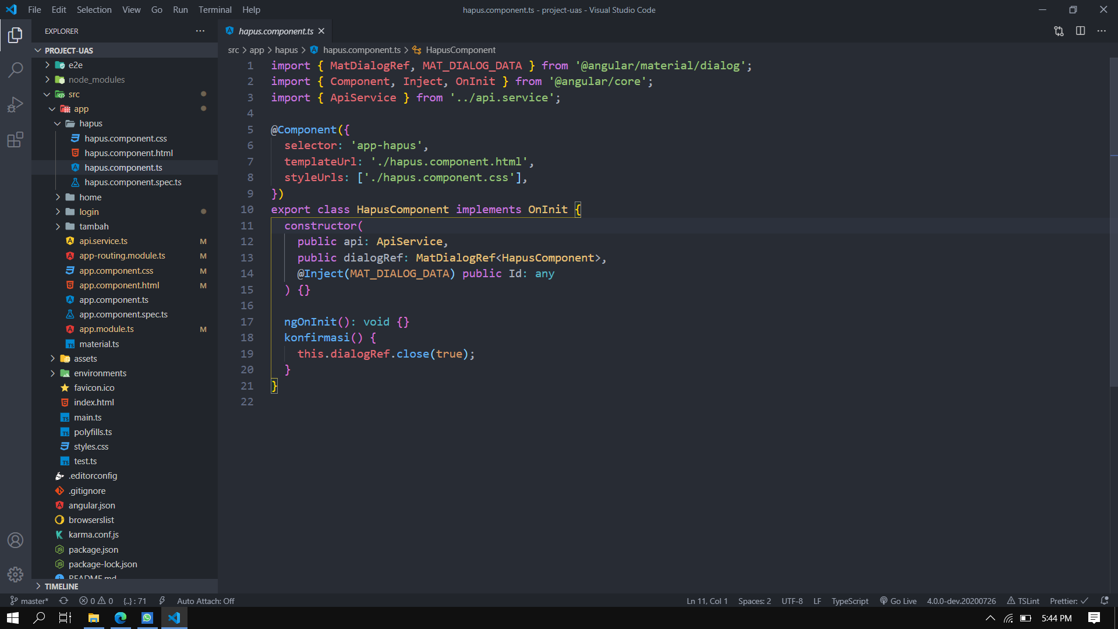Screen dimensions: 1118x629
Task: Open the Search view in activity bar
Action: (16, 70)
